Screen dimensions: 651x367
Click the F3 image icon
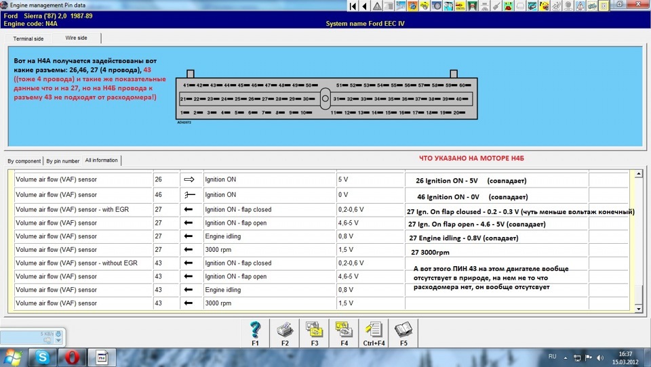(x=314, y=333)
